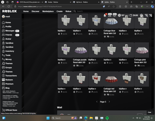Switch to the Avatar - Roblox tab
This screenshot has height=121, width=155.
point(58,2)
